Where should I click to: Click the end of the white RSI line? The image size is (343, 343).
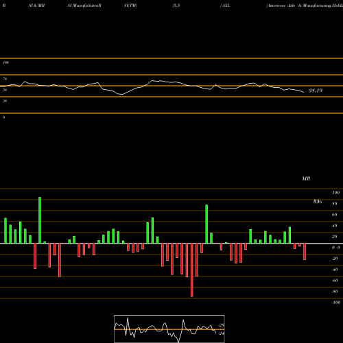[304, 92]
